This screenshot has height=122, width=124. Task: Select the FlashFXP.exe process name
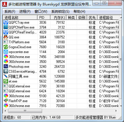coord(18,101)
